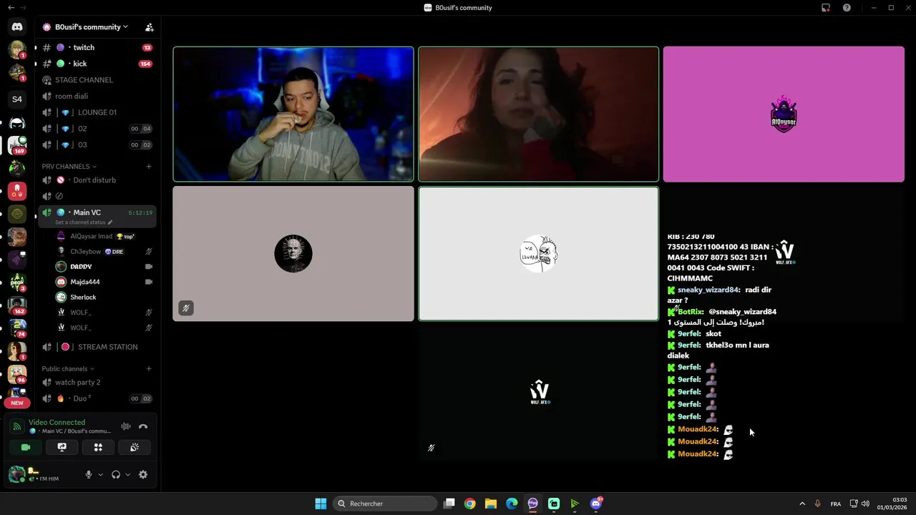Open output device options dropdown

pos(128,474)
